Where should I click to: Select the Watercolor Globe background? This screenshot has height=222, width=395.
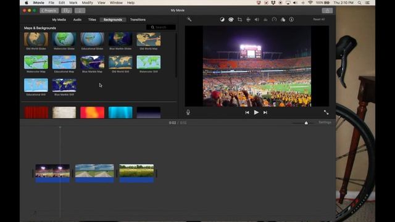pyautogui.click(x=64, y=39)
